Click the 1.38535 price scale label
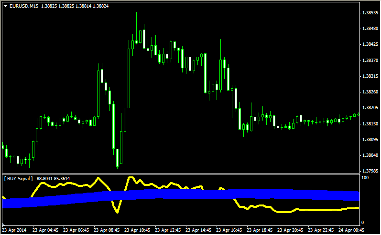This screenshot has width=381, height=235. 370,13
